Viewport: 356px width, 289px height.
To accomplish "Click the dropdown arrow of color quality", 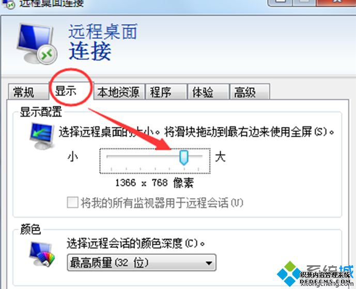I will click(208, 263).
